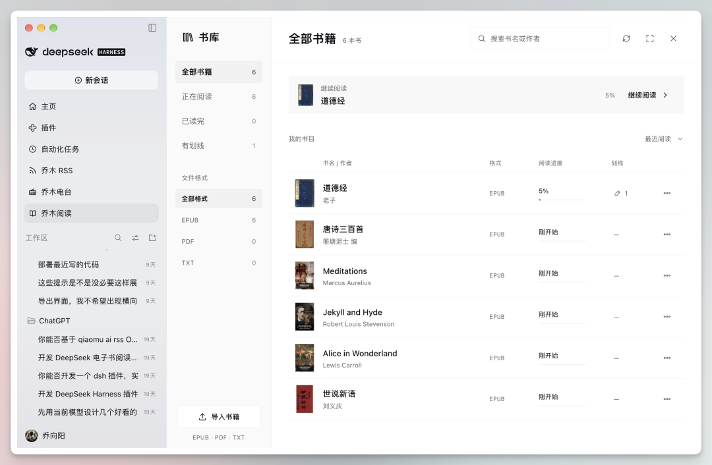The width and height of the screenshot is (712, 465).
Task: Toggle the sidebar collapse icon
Action: click(152, 28)
